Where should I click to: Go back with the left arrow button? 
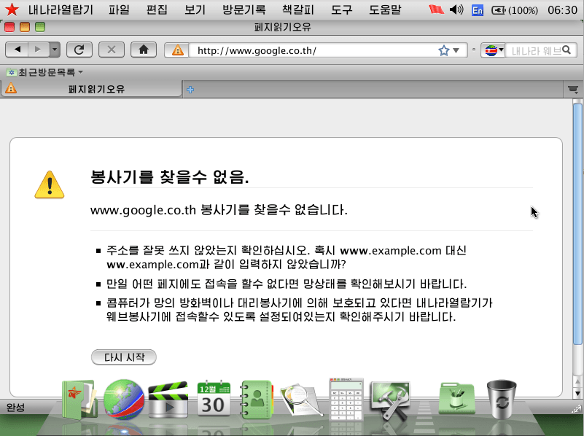pos(17,50)
